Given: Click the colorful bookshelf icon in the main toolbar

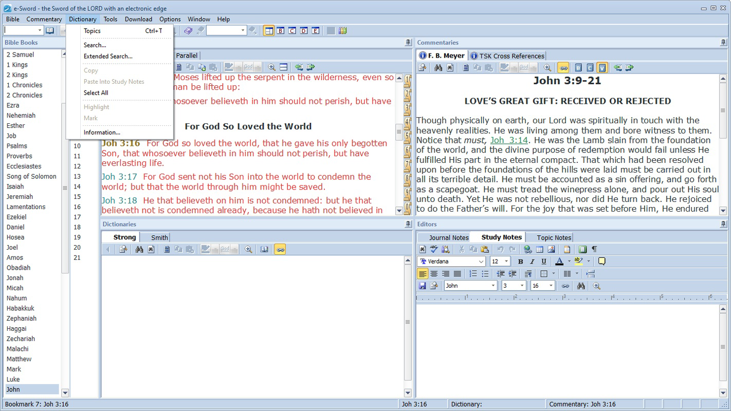Looking at the screenshot, I should pyautogui.click(x=342, y=31).
